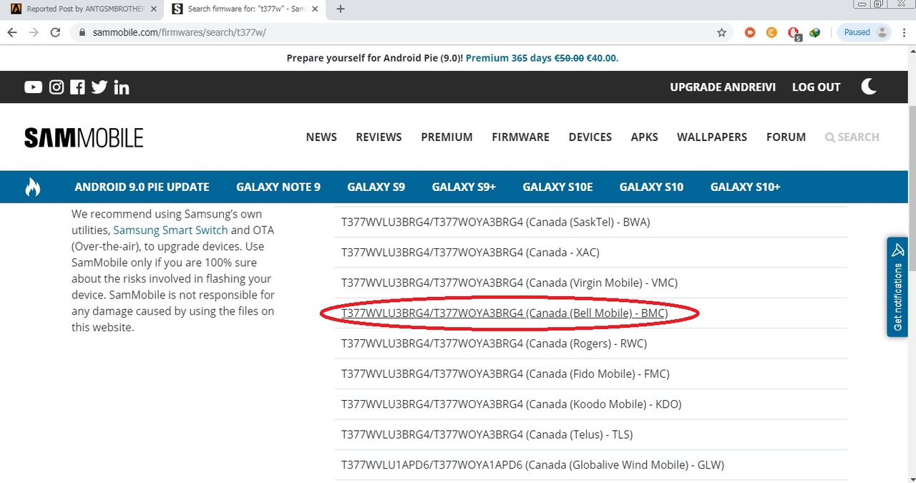Open GALAXY S10 link
Screen dimensions: 916x483
coord(651,187)
